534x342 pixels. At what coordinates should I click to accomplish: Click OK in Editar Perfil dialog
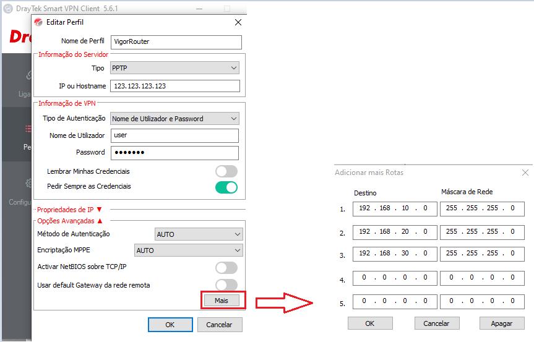point(170,325)
